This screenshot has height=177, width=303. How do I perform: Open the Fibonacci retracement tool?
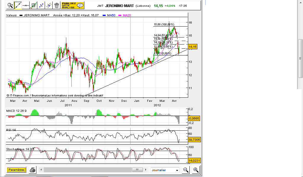(33, 5)
